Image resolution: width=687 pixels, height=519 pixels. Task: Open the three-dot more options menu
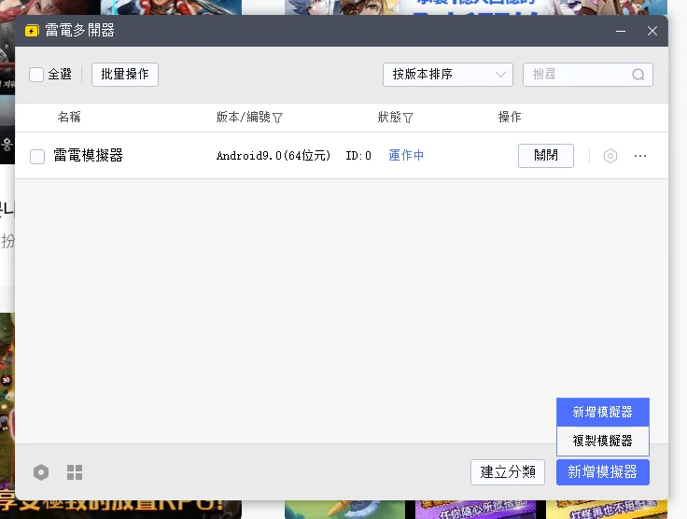(x=640, y=156)
